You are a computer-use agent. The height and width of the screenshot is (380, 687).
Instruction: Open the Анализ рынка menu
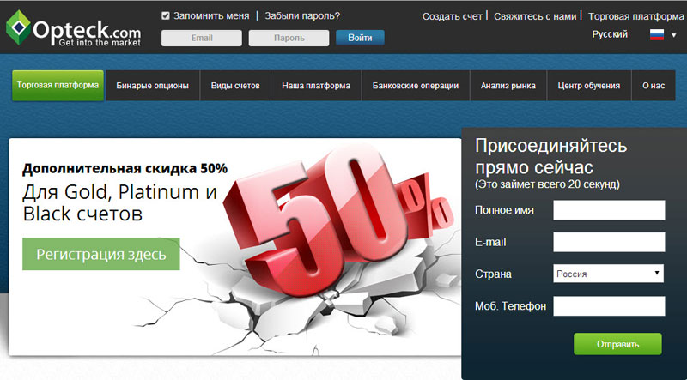coord(508,86)
